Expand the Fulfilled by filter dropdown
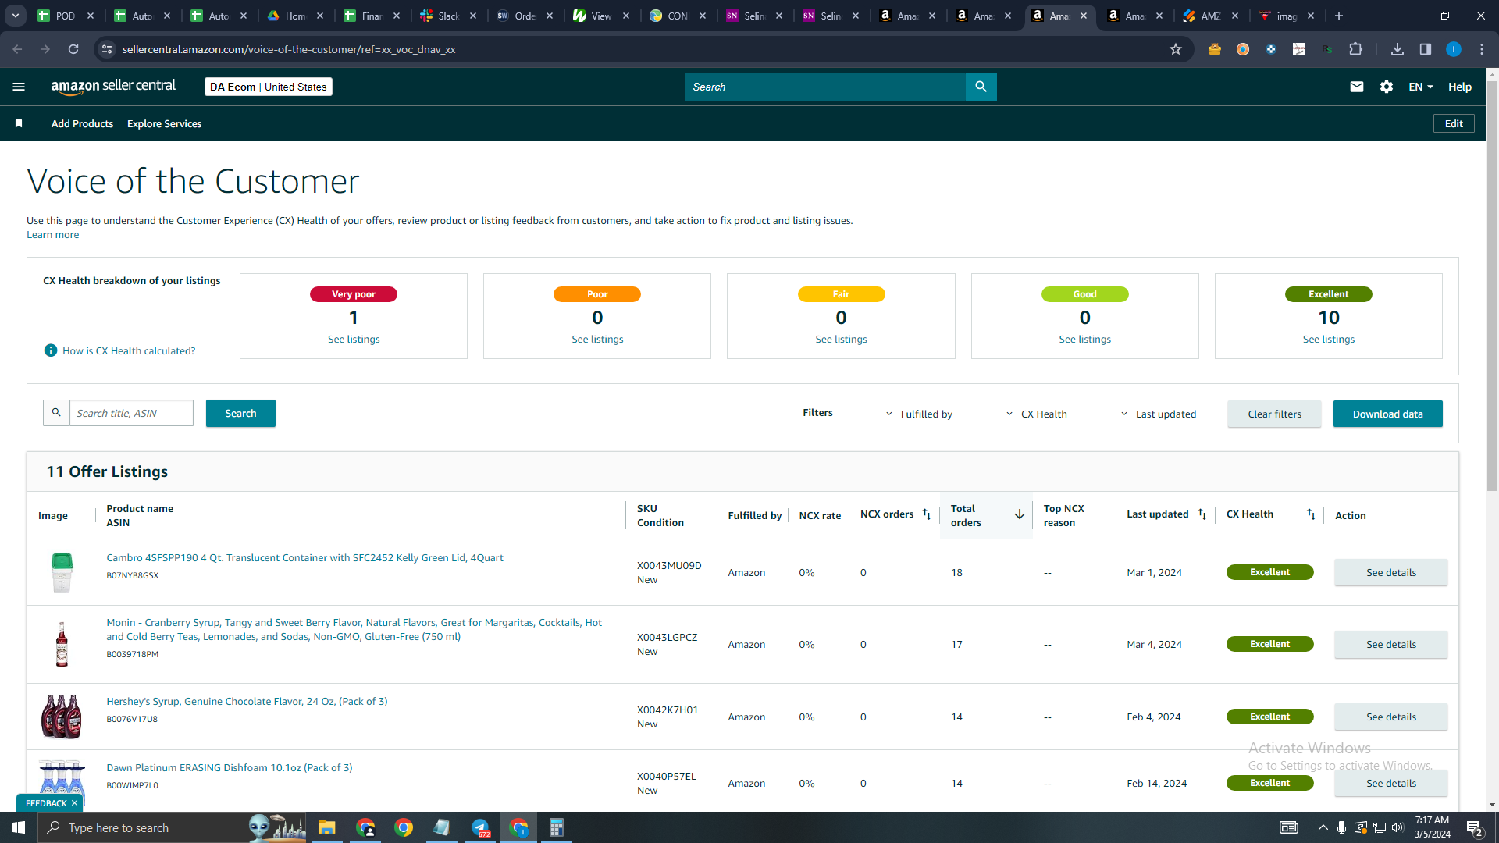The width and height of the screenshot is (1499, 843). click(x=919, y=414)
